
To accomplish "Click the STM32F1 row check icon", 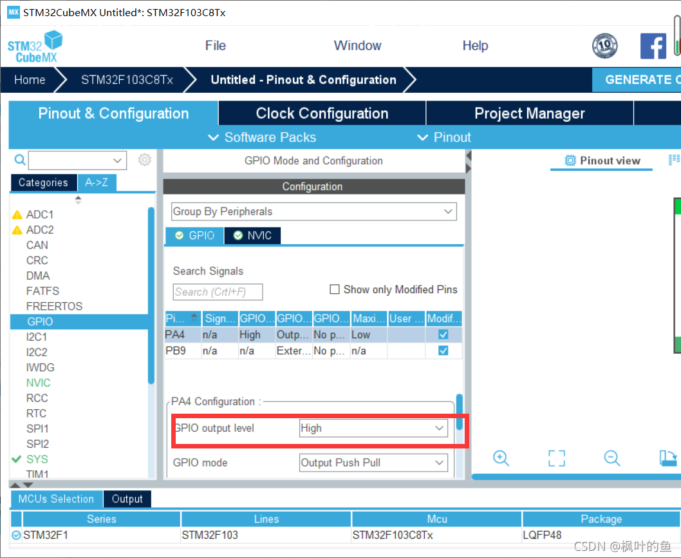I will point(16,535).
